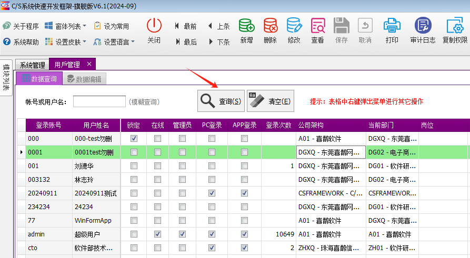470x258 pixels.
Task: Open 关于程序 about program
Action: pos(21,26)
